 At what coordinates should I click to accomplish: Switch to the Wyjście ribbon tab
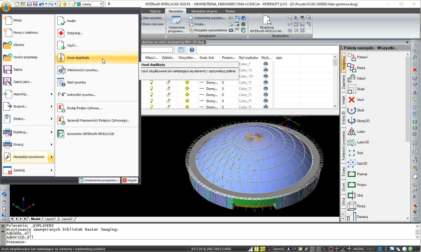155,11
